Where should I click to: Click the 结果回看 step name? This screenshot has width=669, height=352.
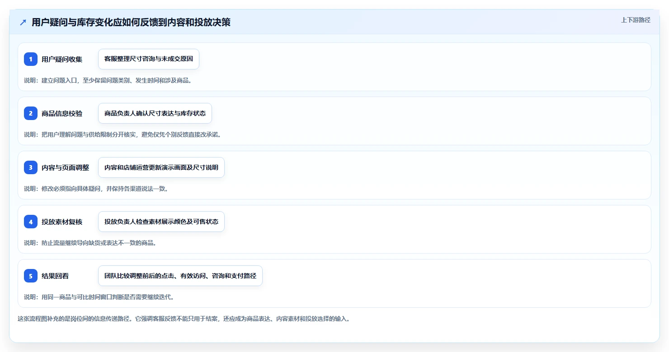[55, 276]
